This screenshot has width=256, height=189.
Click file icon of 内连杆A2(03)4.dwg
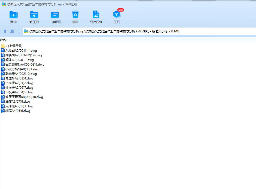[x=3, y=78]
